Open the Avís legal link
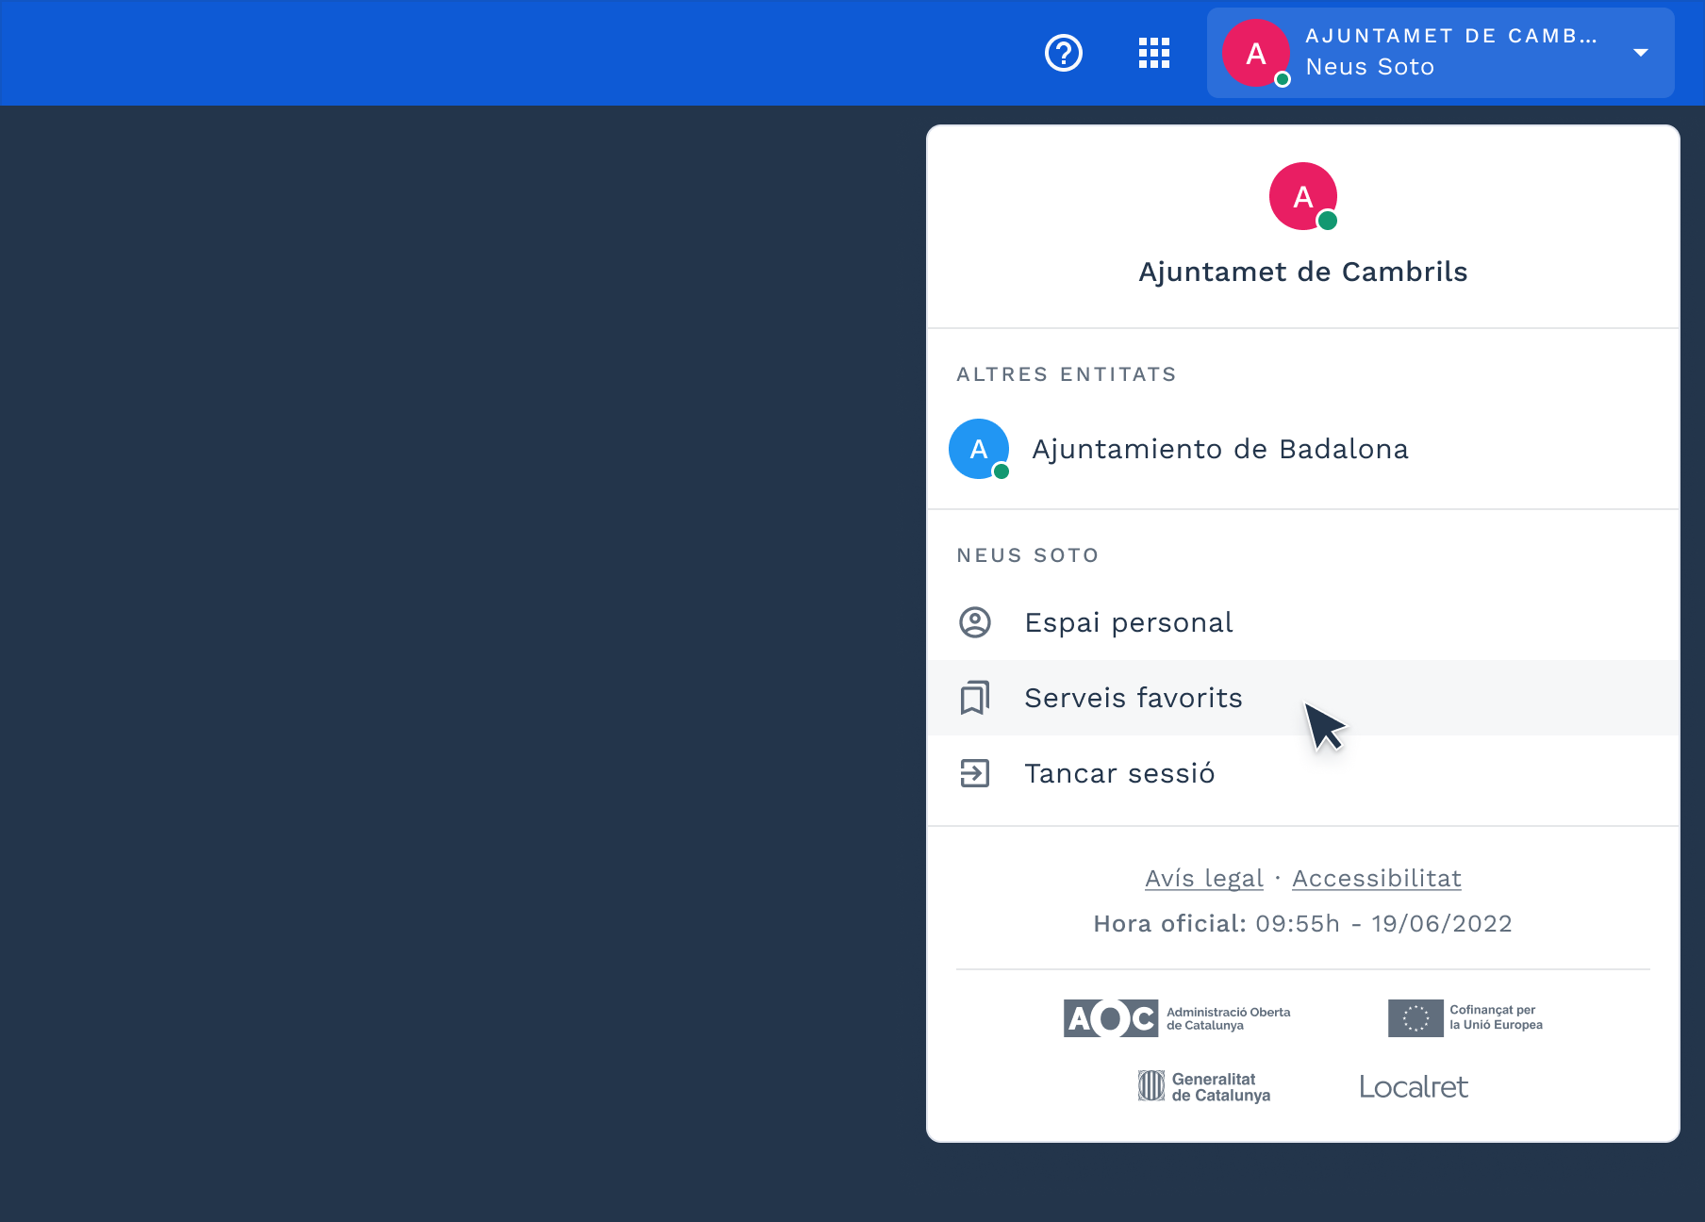The image size is (1705, 1222). [x=1203, y=878]
